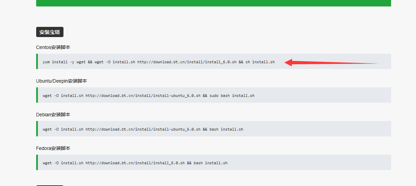Click 'sudo bash install.sh' in Ubuntu command
The image size is (416, 186).
coord(232,96)
